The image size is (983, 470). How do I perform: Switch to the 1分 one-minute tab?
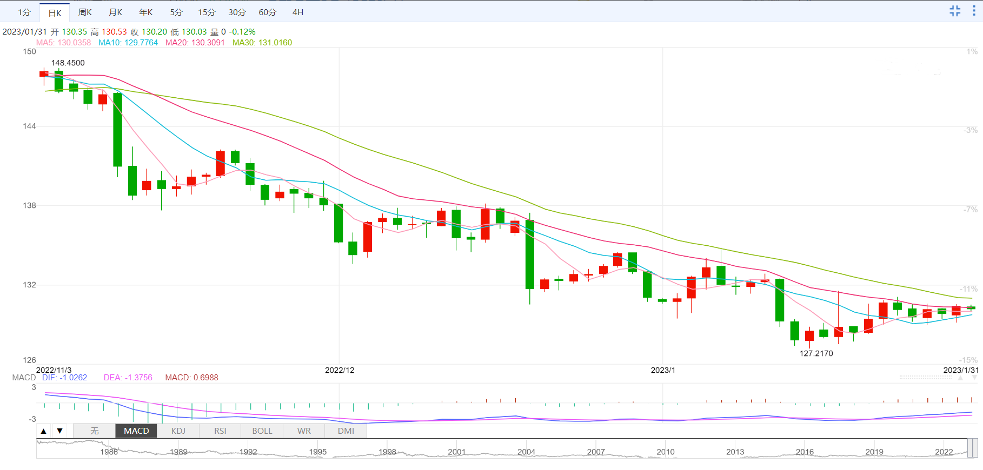(24, 12)
